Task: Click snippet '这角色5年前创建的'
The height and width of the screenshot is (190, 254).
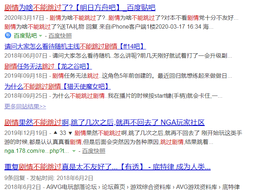Action: (x=127, y=75)
